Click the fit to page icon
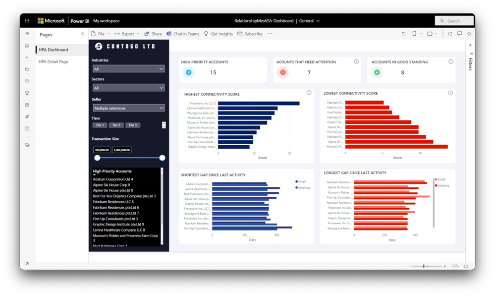495x296 pixels. 466,266
